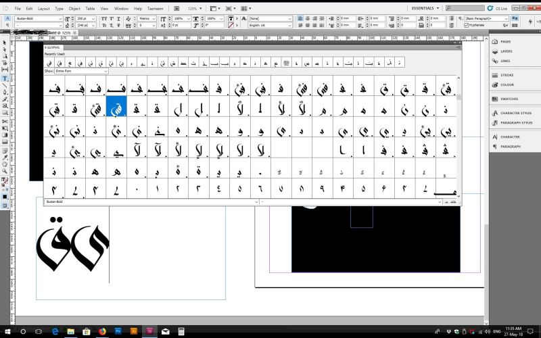Select the Free Transform tool
Image resolution: width=541 pixels, height=338 pixels.
pyautogui.click(x=5, y=128)
